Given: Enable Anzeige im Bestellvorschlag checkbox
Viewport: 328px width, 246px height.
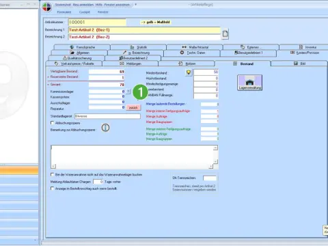Looking at the screenshot, I should click(52, 189).
